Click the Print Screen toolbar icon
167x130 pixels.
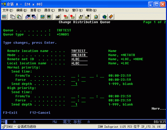(4, 17)
